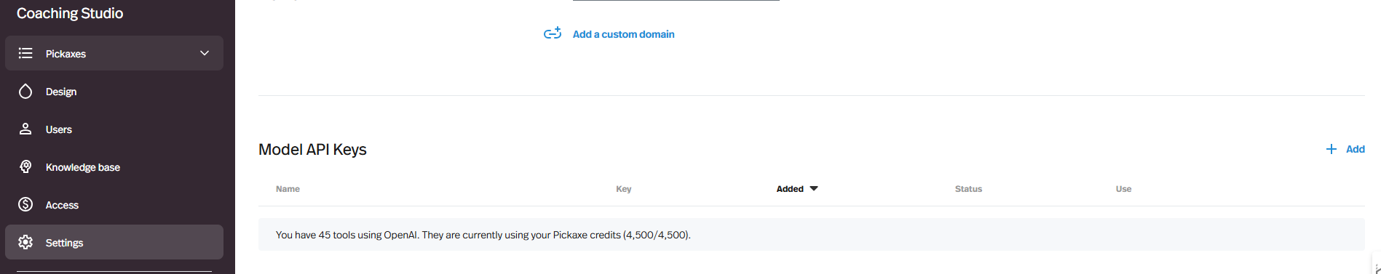Image resolution: width=1381 pixels, height=274 pixels.
Task: Click the Knowledge base brain icon
Action: [25, 166]
